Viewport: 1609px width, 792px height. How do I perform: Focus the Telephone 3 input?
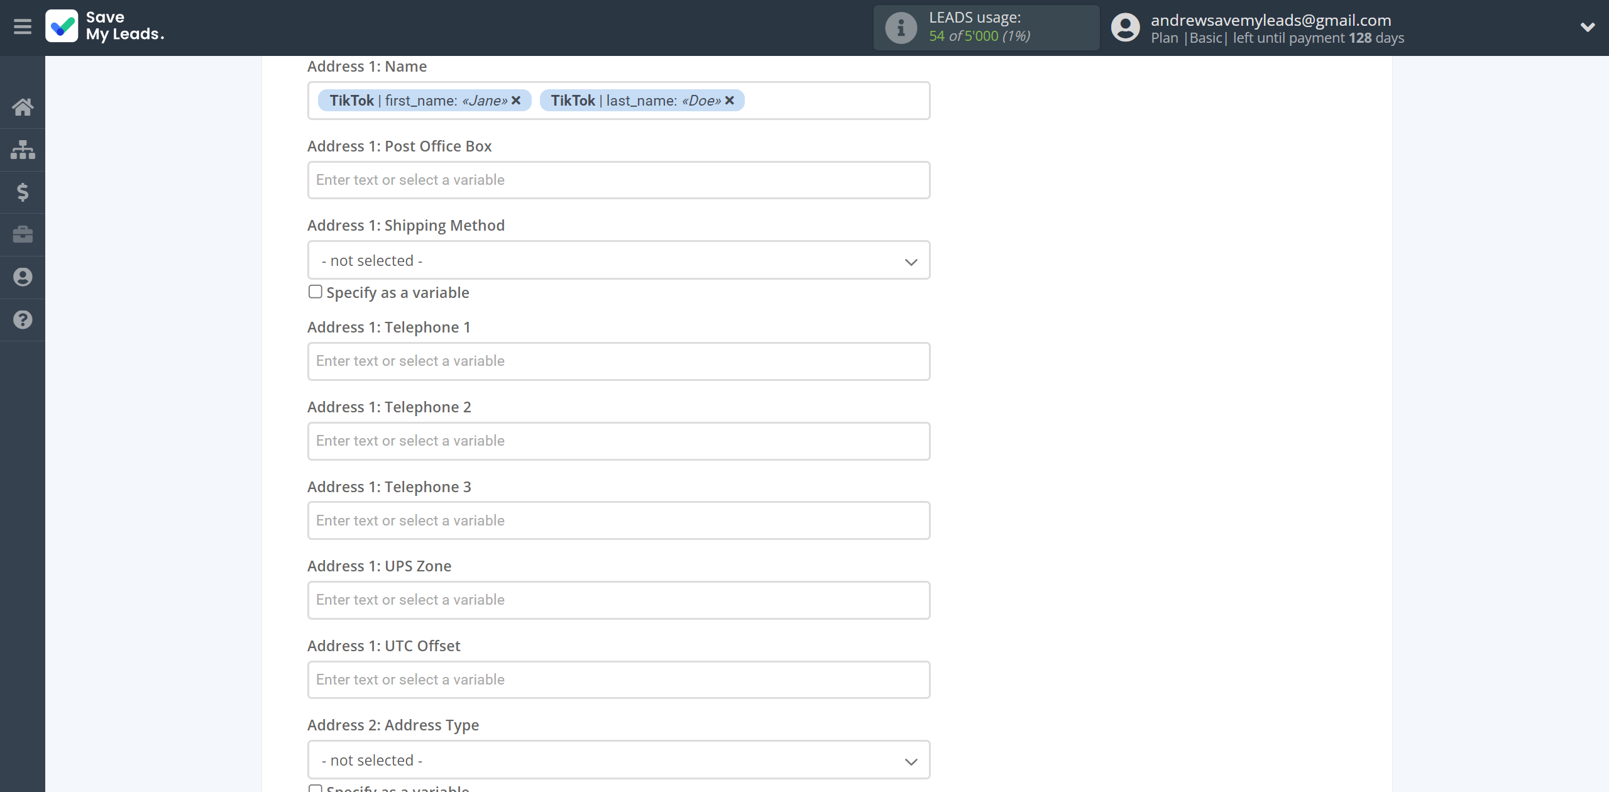click(618, 520)
